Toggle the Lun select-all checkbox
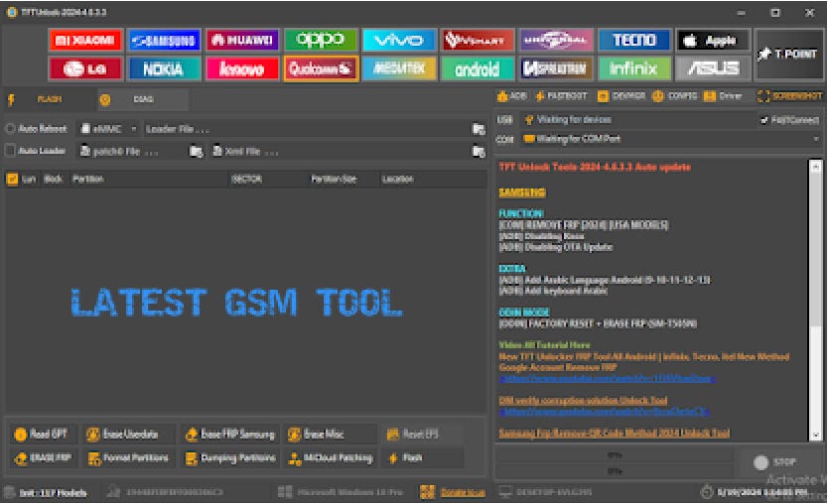 coord(12,179)
